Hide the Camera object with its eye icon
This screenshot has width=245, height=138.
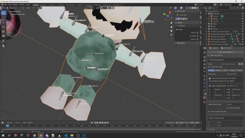pos(243,16)
